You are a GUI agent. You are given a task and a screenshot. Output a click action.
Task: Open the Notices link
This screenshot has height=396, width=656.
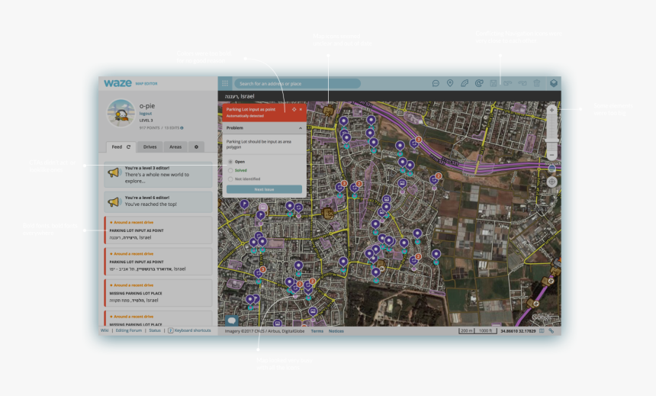(x=336, y=331)
